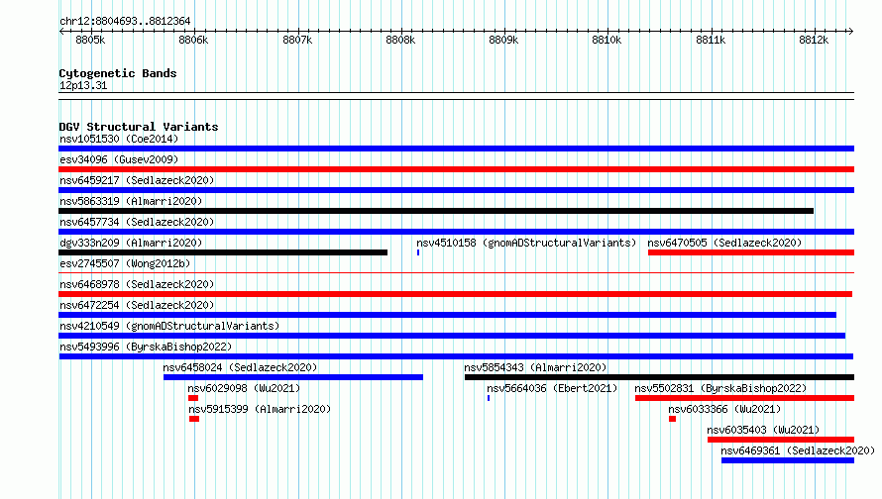Click the red bar under nsv6035403
The height and width of the screenshot is (499, 882).
click(x=781, y=440)
